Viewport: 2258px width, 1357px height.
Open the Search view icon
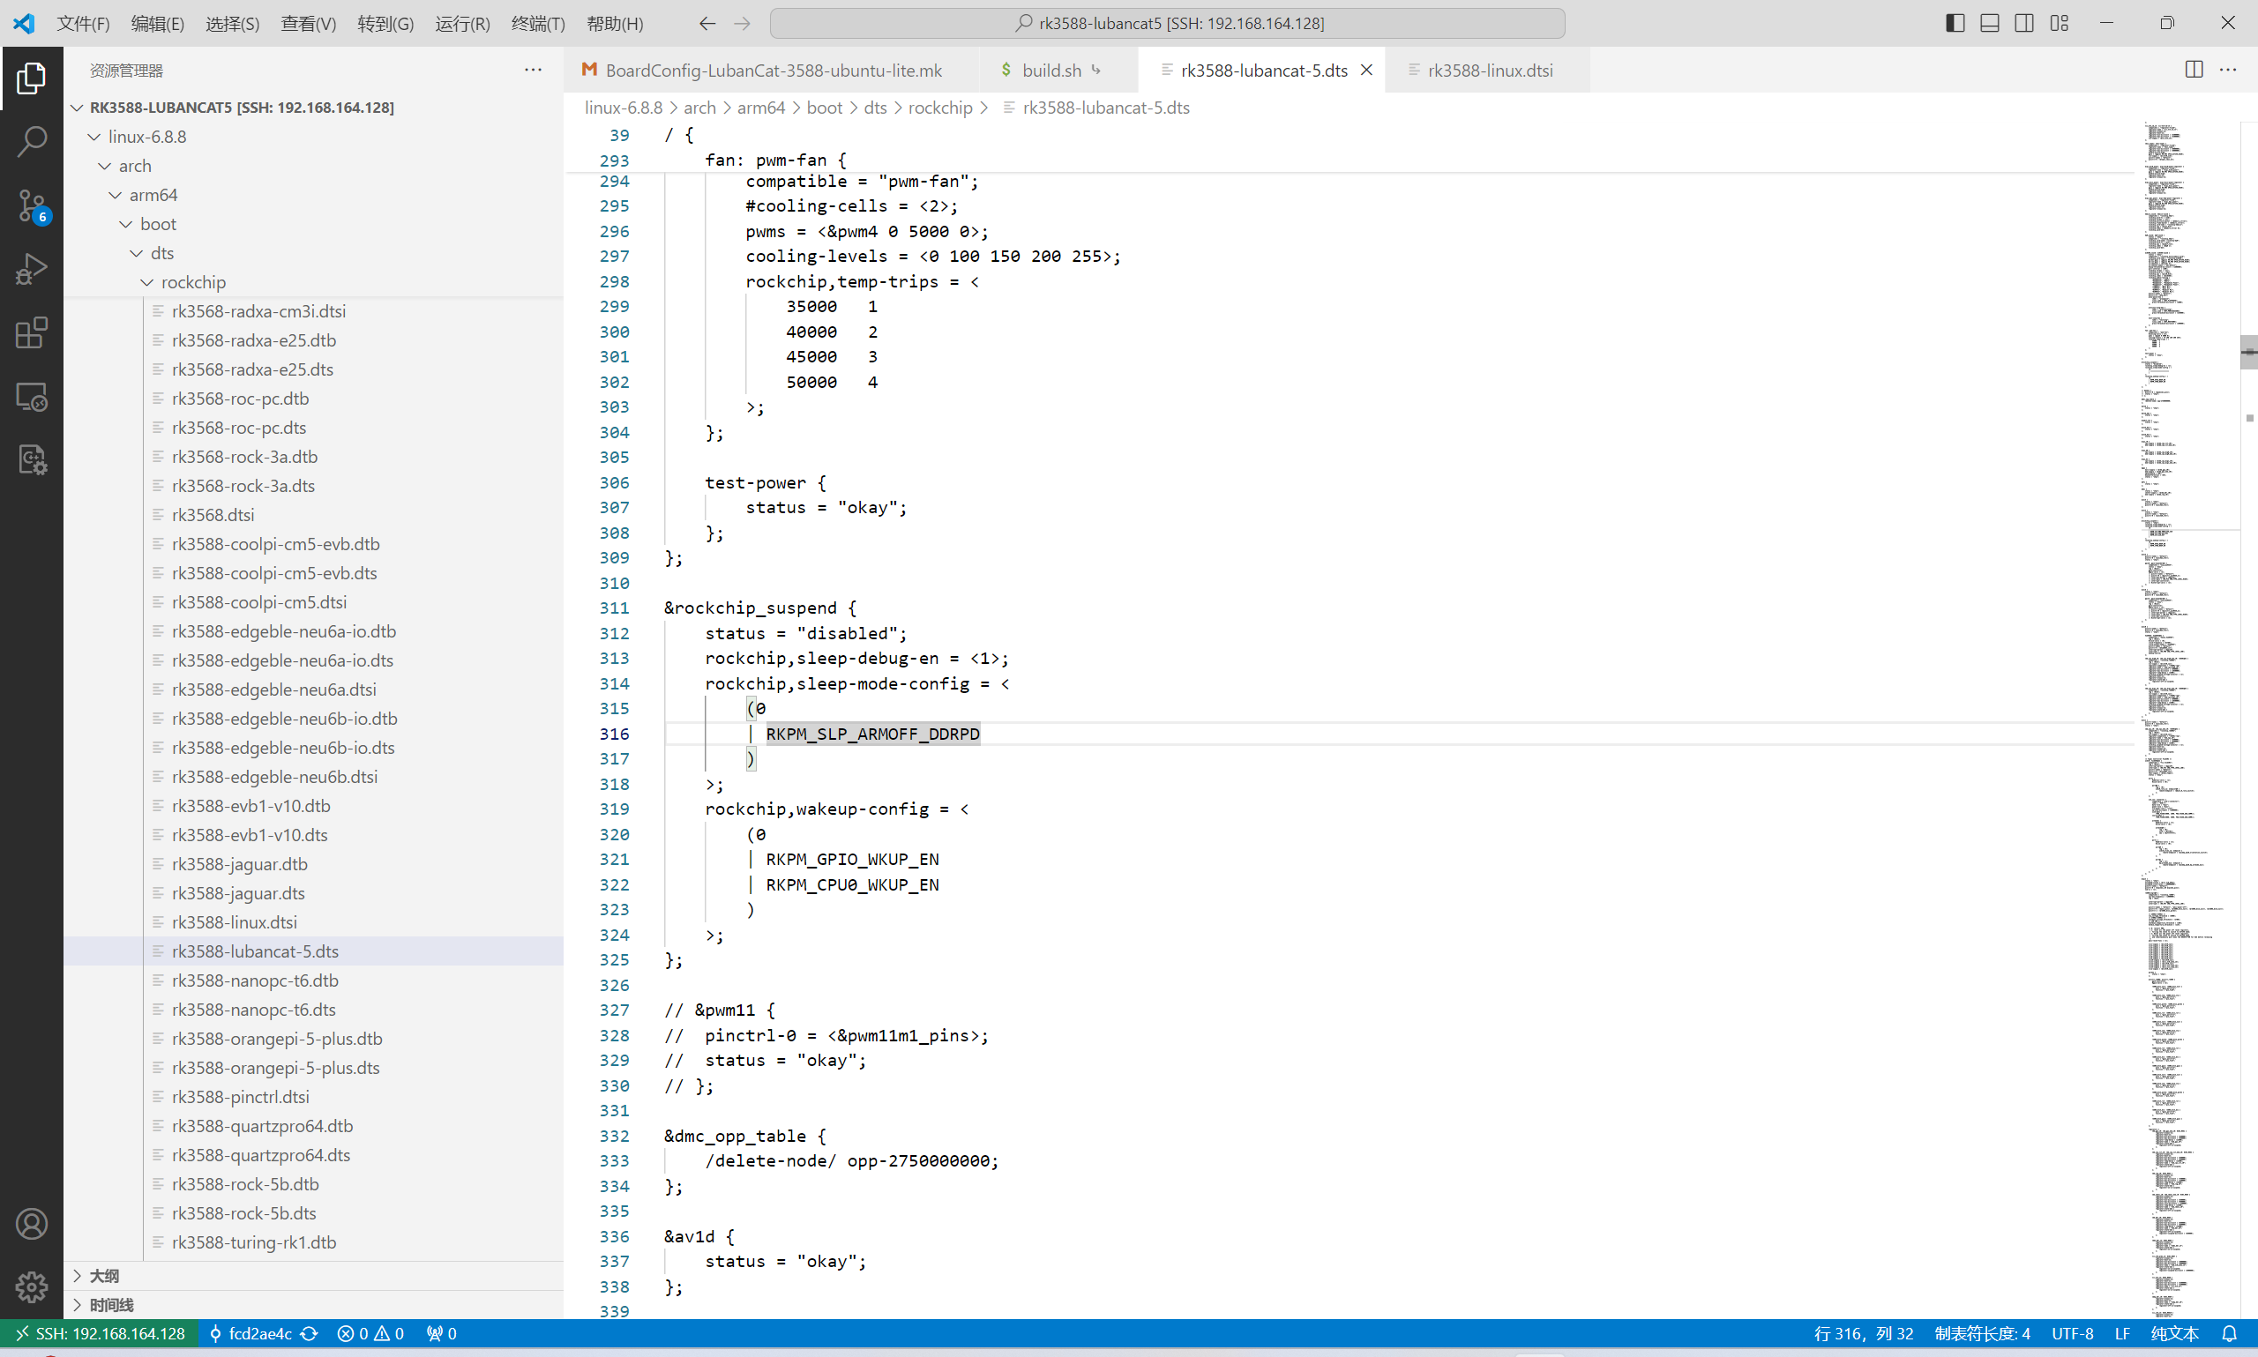tap(31, 142)
